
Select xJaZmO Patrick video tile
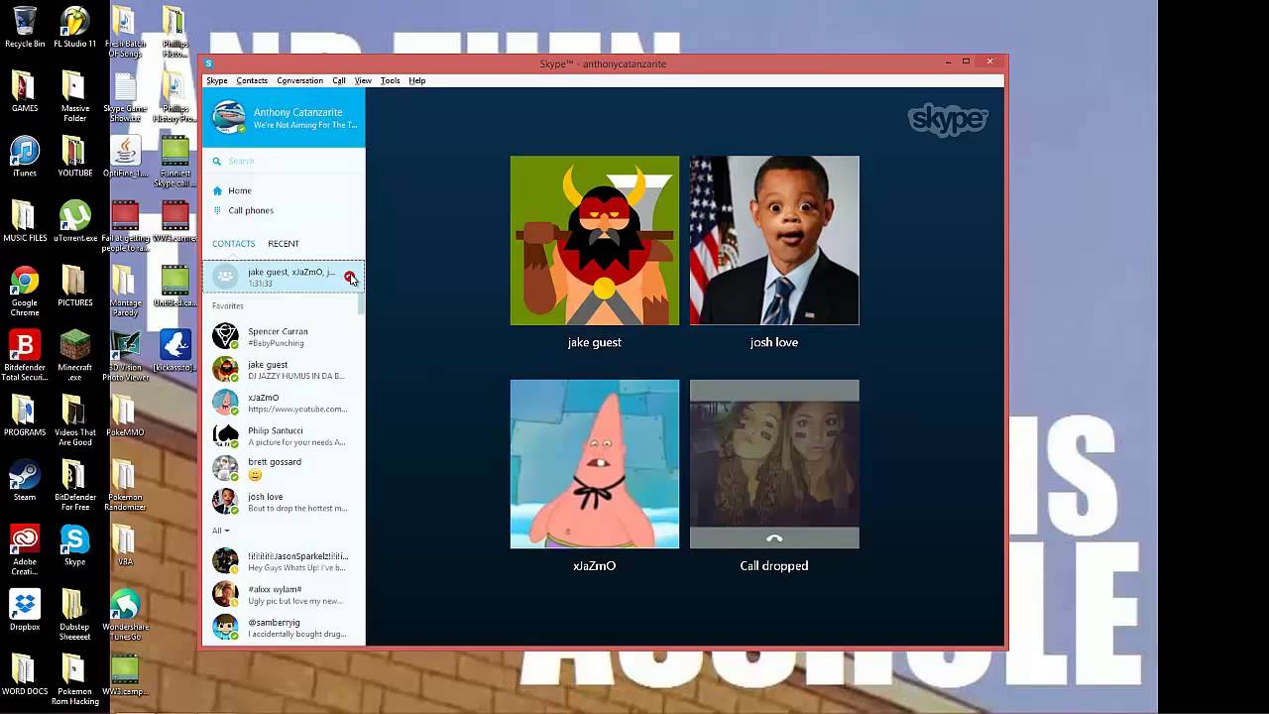[x=595, y=464]
